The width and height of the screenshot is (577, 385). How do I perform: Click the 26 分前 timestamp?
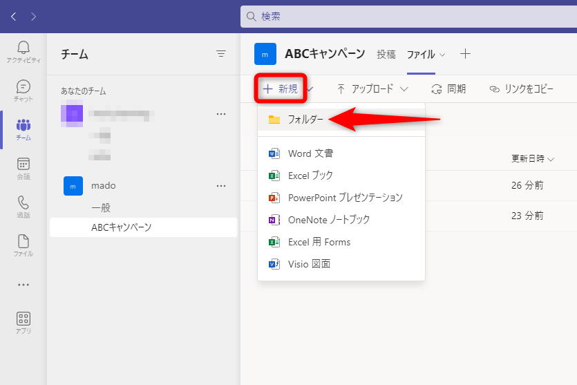pos(527,185)
